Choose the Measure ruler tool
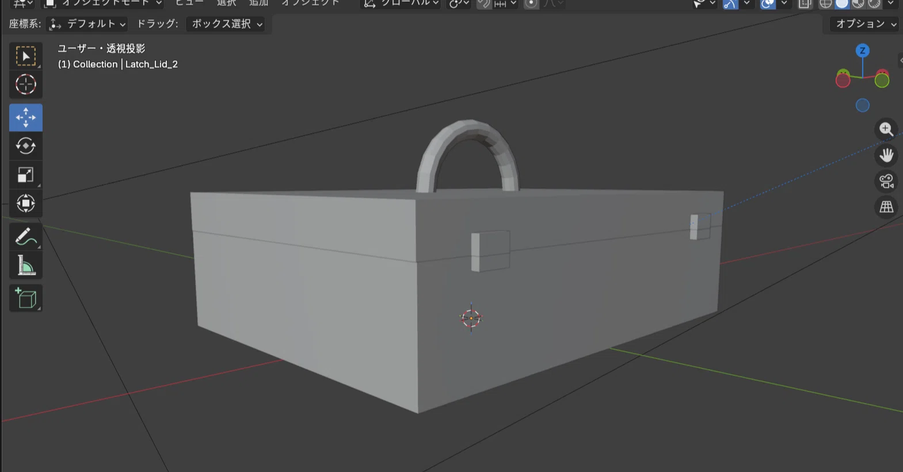 point(26,266)
